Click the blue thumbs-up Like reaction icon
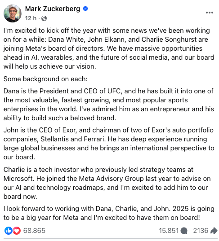Screen dimensions: 219x241 9,231
